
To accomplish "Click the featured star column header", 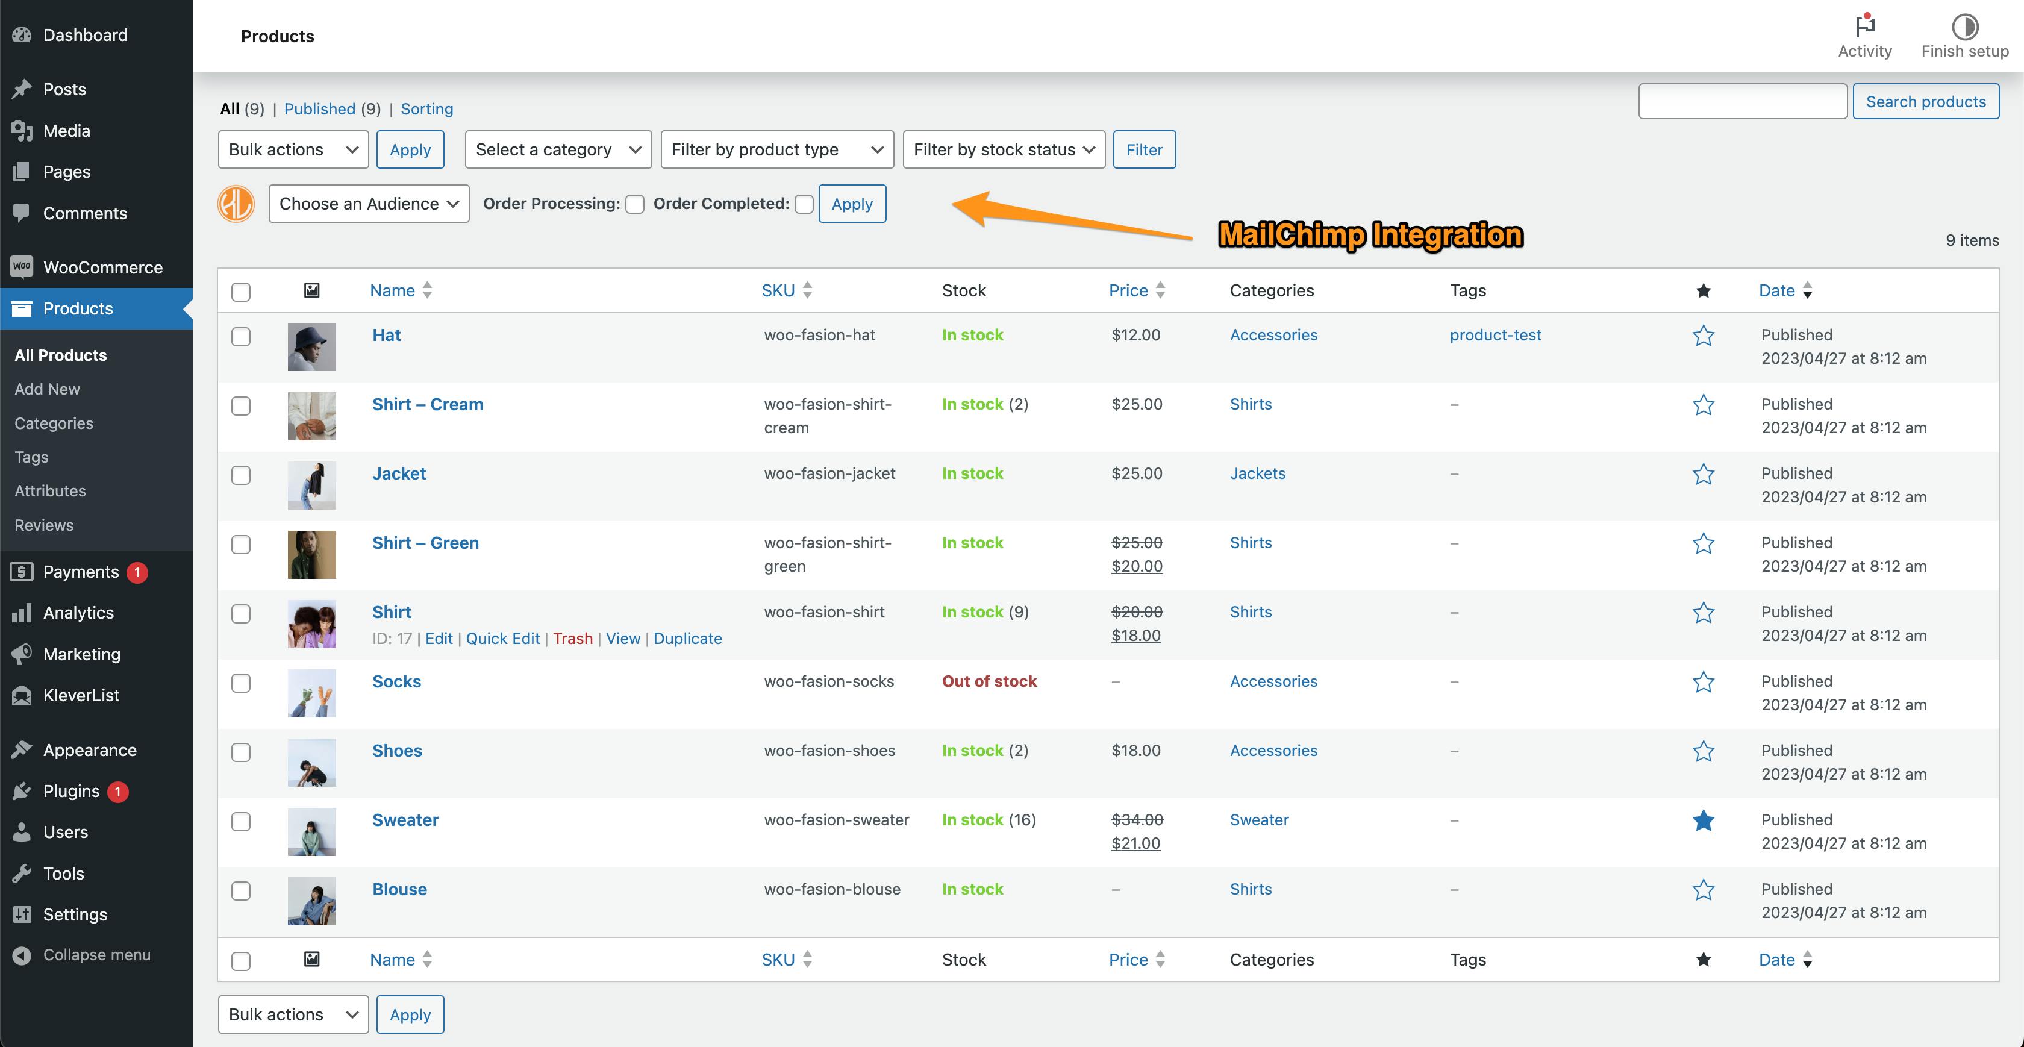I will coord(1703,291).
